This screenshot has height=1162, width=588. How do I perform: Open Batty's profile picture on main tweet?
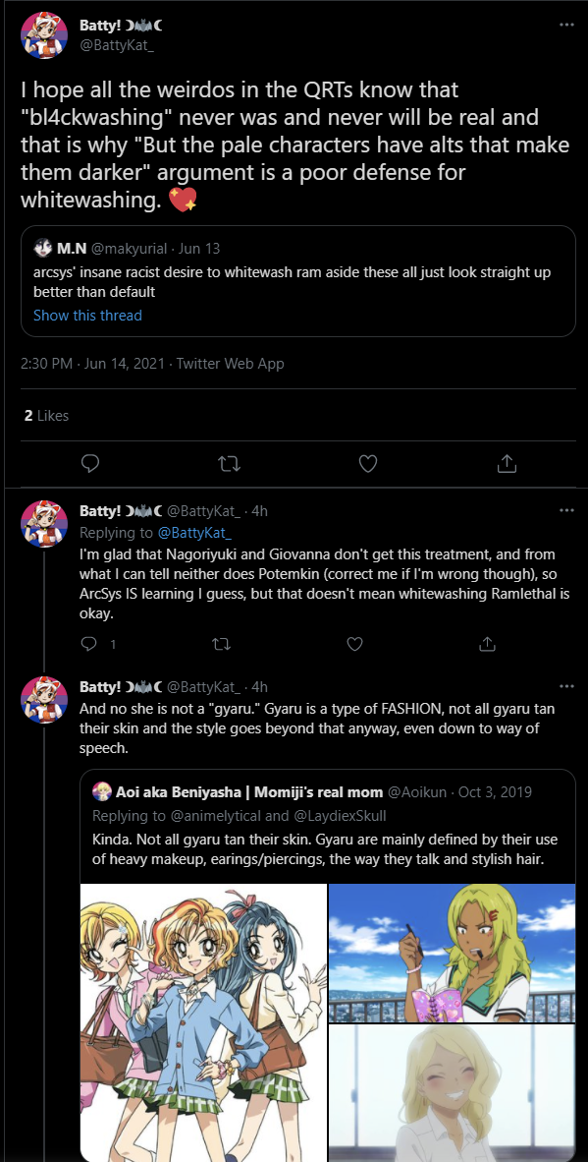44,35
